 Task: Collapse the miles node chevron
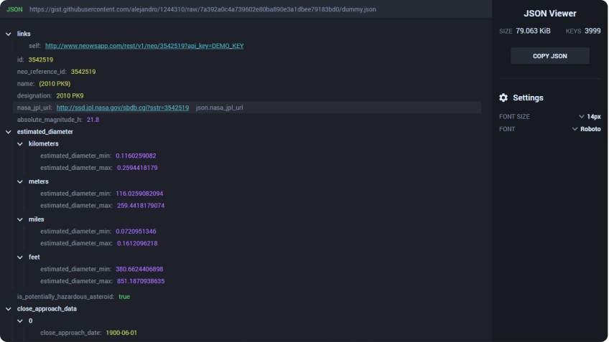tap(20, 219)
